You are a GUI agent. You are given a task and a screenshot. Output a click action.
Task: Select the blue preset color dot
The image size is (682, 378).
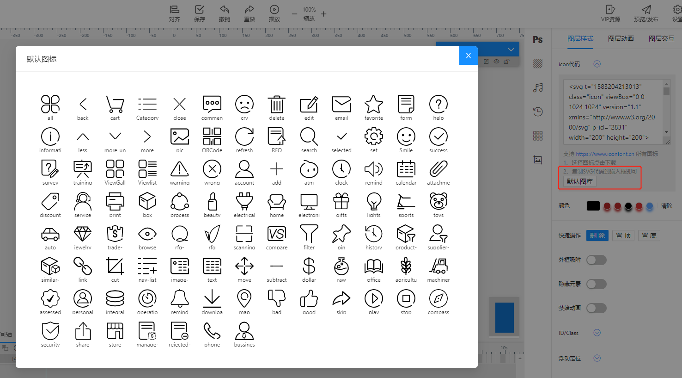click(x=650, y=206)
